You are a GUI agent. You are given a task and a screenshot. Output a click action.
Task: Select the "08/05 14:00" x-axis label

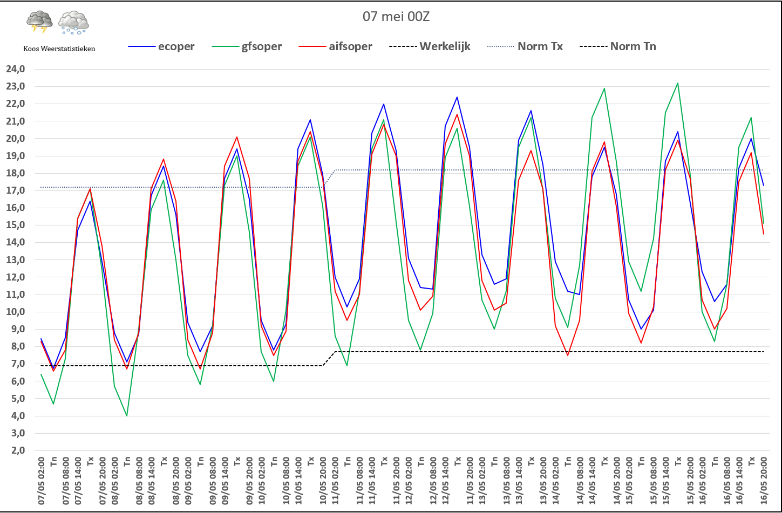(151, 480)
